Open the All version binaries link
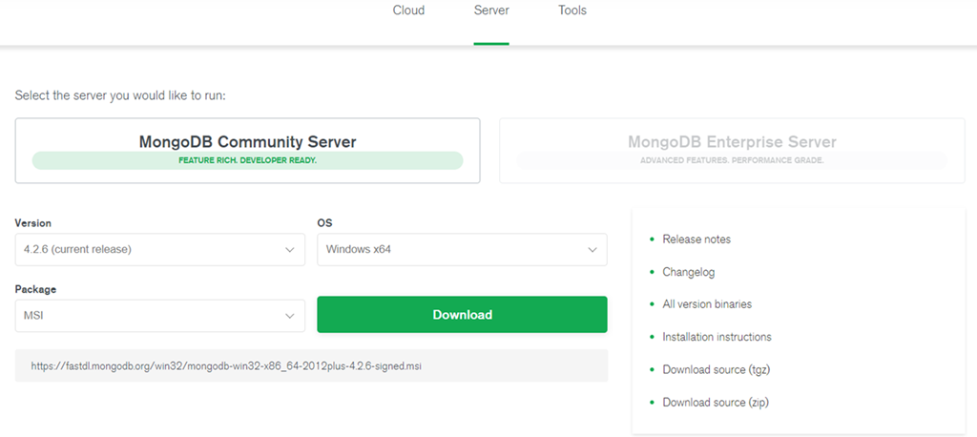 [707, 304]
